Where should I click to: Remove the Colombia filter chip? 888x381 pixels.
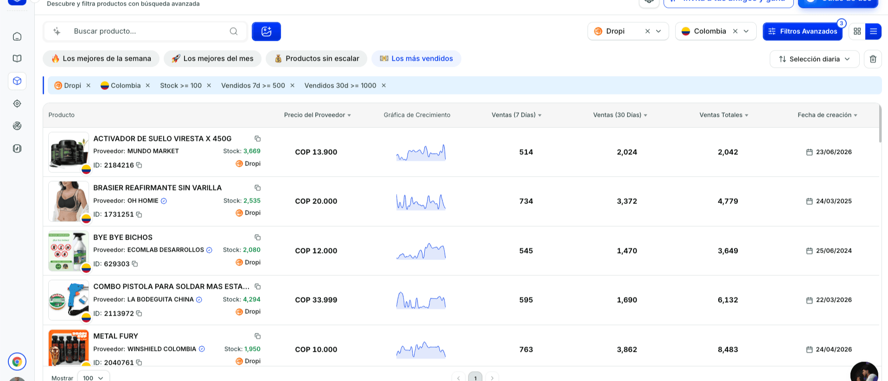(148, 85)
